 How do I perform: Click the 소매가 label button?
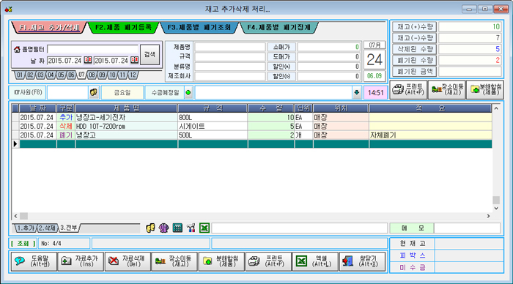click(x=281, y=47)
